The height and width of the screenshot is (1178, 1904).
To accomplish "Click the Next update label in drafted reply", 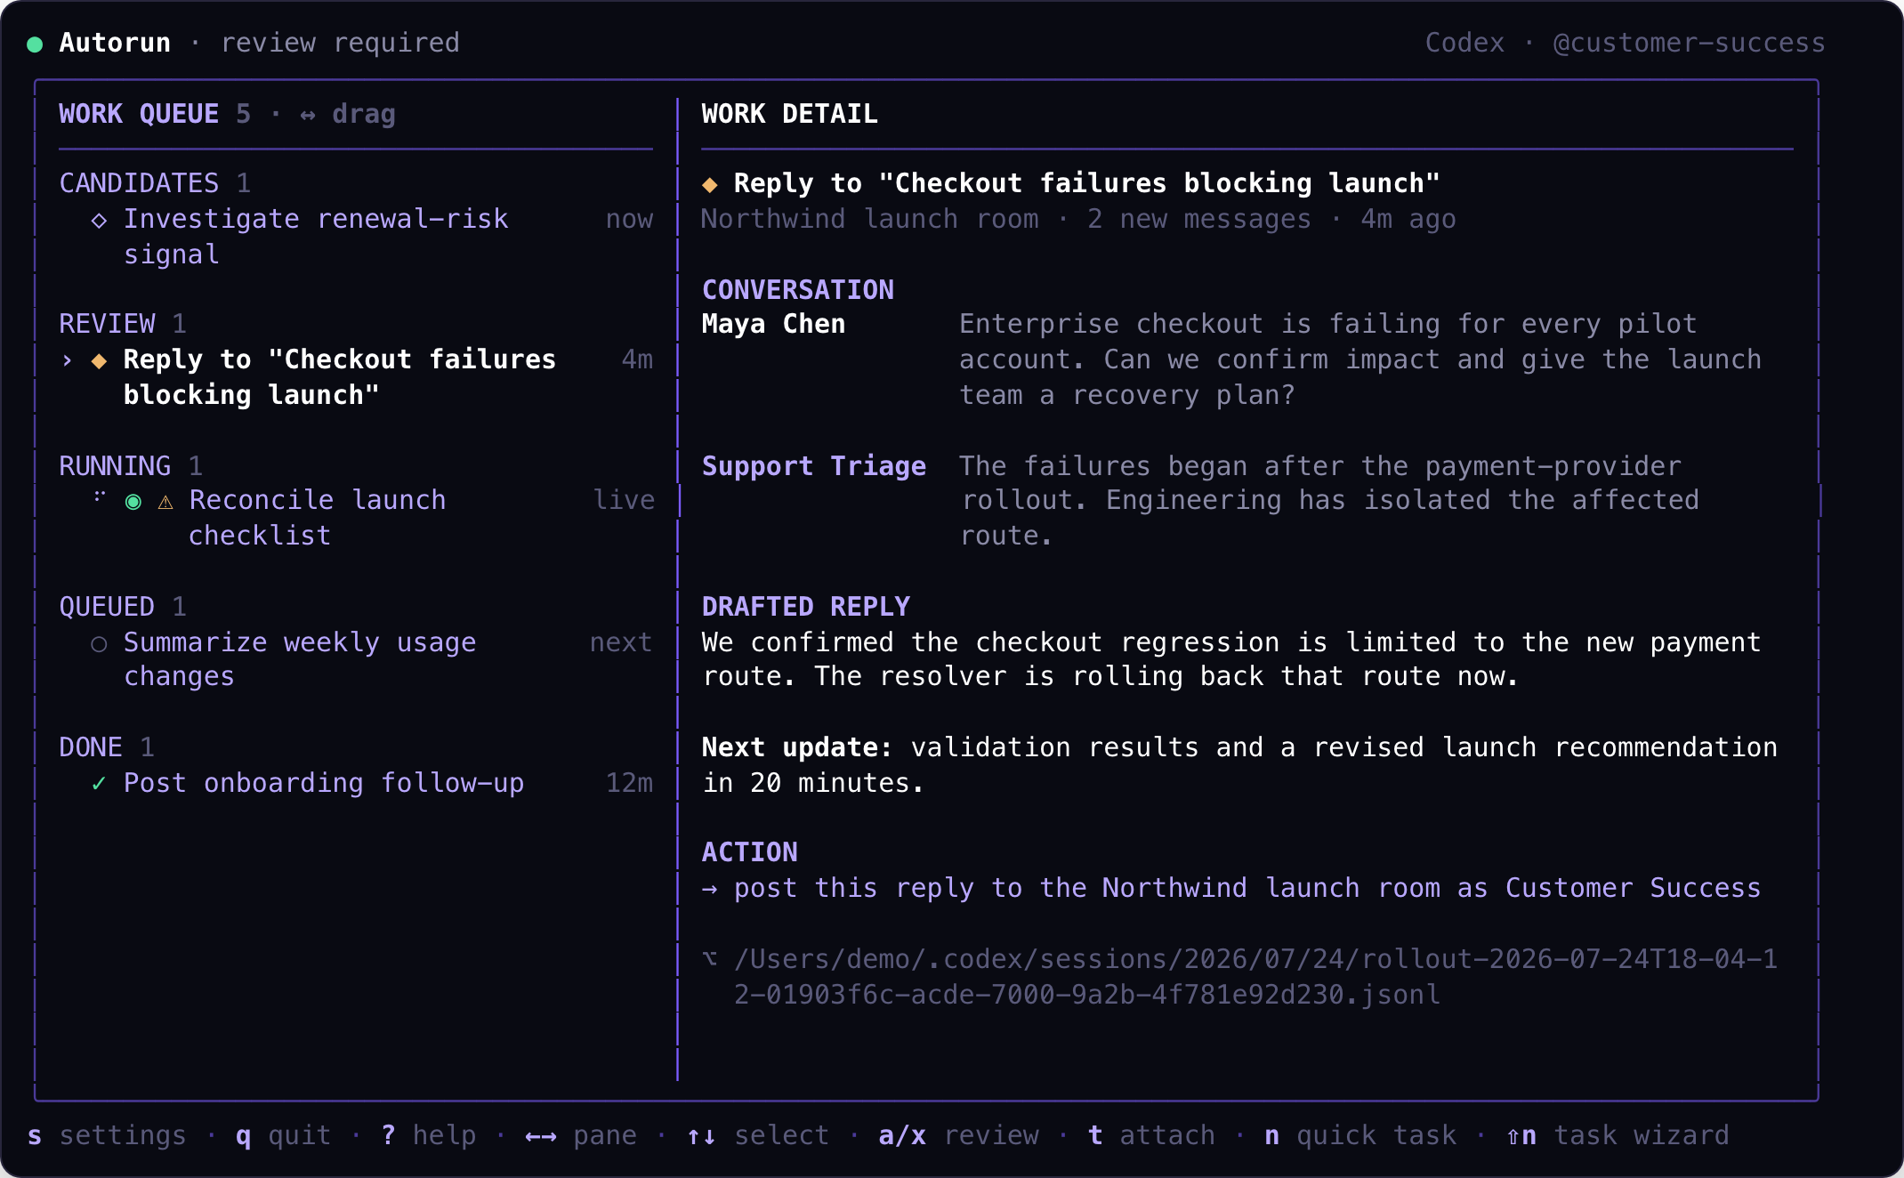I will [796, 747].
